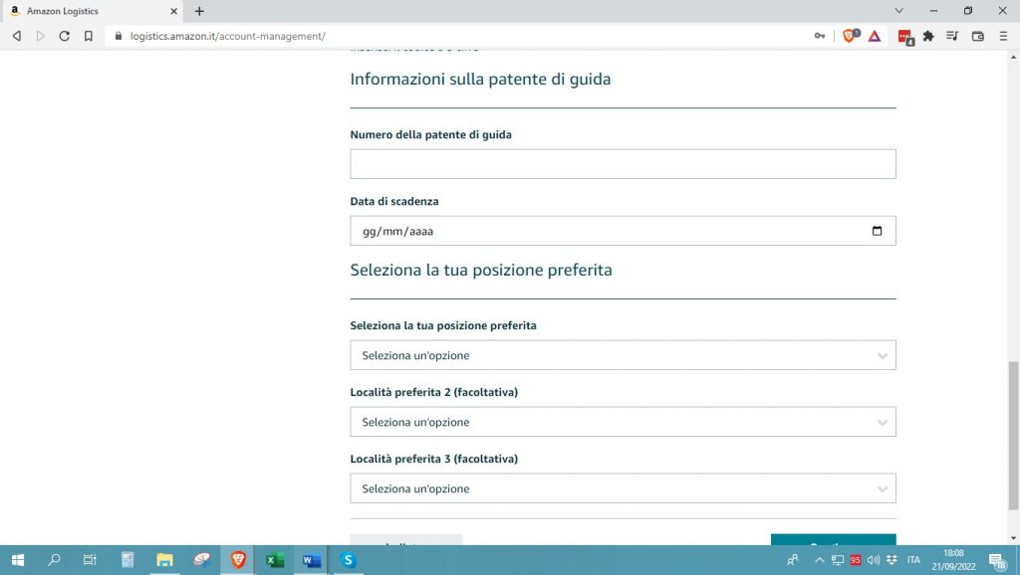Open the Brave Shields icon in the toolbar
The image size is (1020, 575).
(847, 35)
